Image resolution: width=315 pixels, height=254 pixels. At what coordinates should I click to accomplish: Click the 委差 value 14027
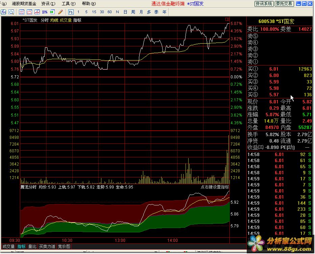click(305, 29)
